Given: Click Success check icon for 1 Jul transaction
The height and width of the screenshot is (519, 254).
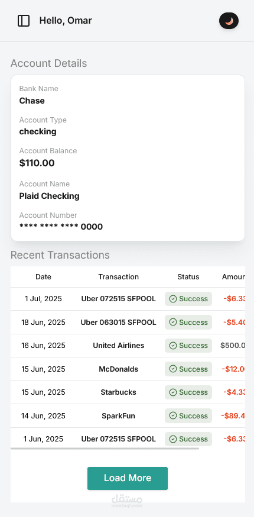Looking at the screenshot, I should pyautogui.click(x=172, y=299).
